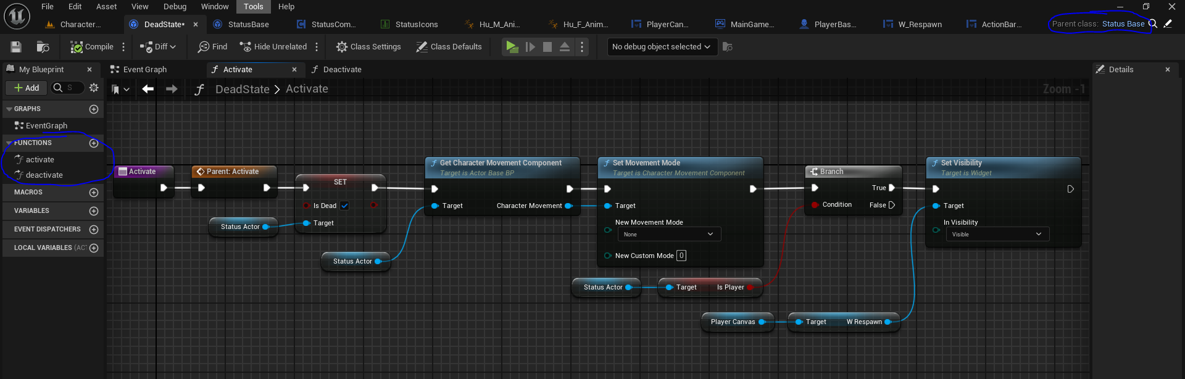Open Hide Unrelated options menu
Viewport: 1185px width, 379px height.
(317, 47)
